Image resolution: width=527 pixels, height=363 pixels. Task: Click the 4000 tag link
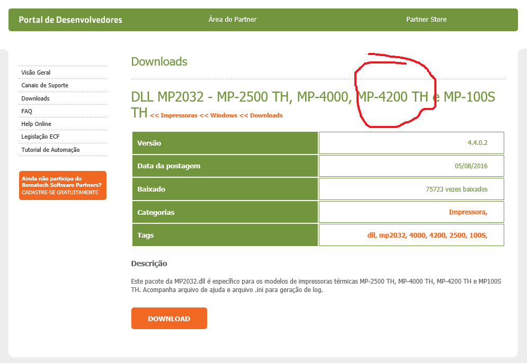pos(418,235)
